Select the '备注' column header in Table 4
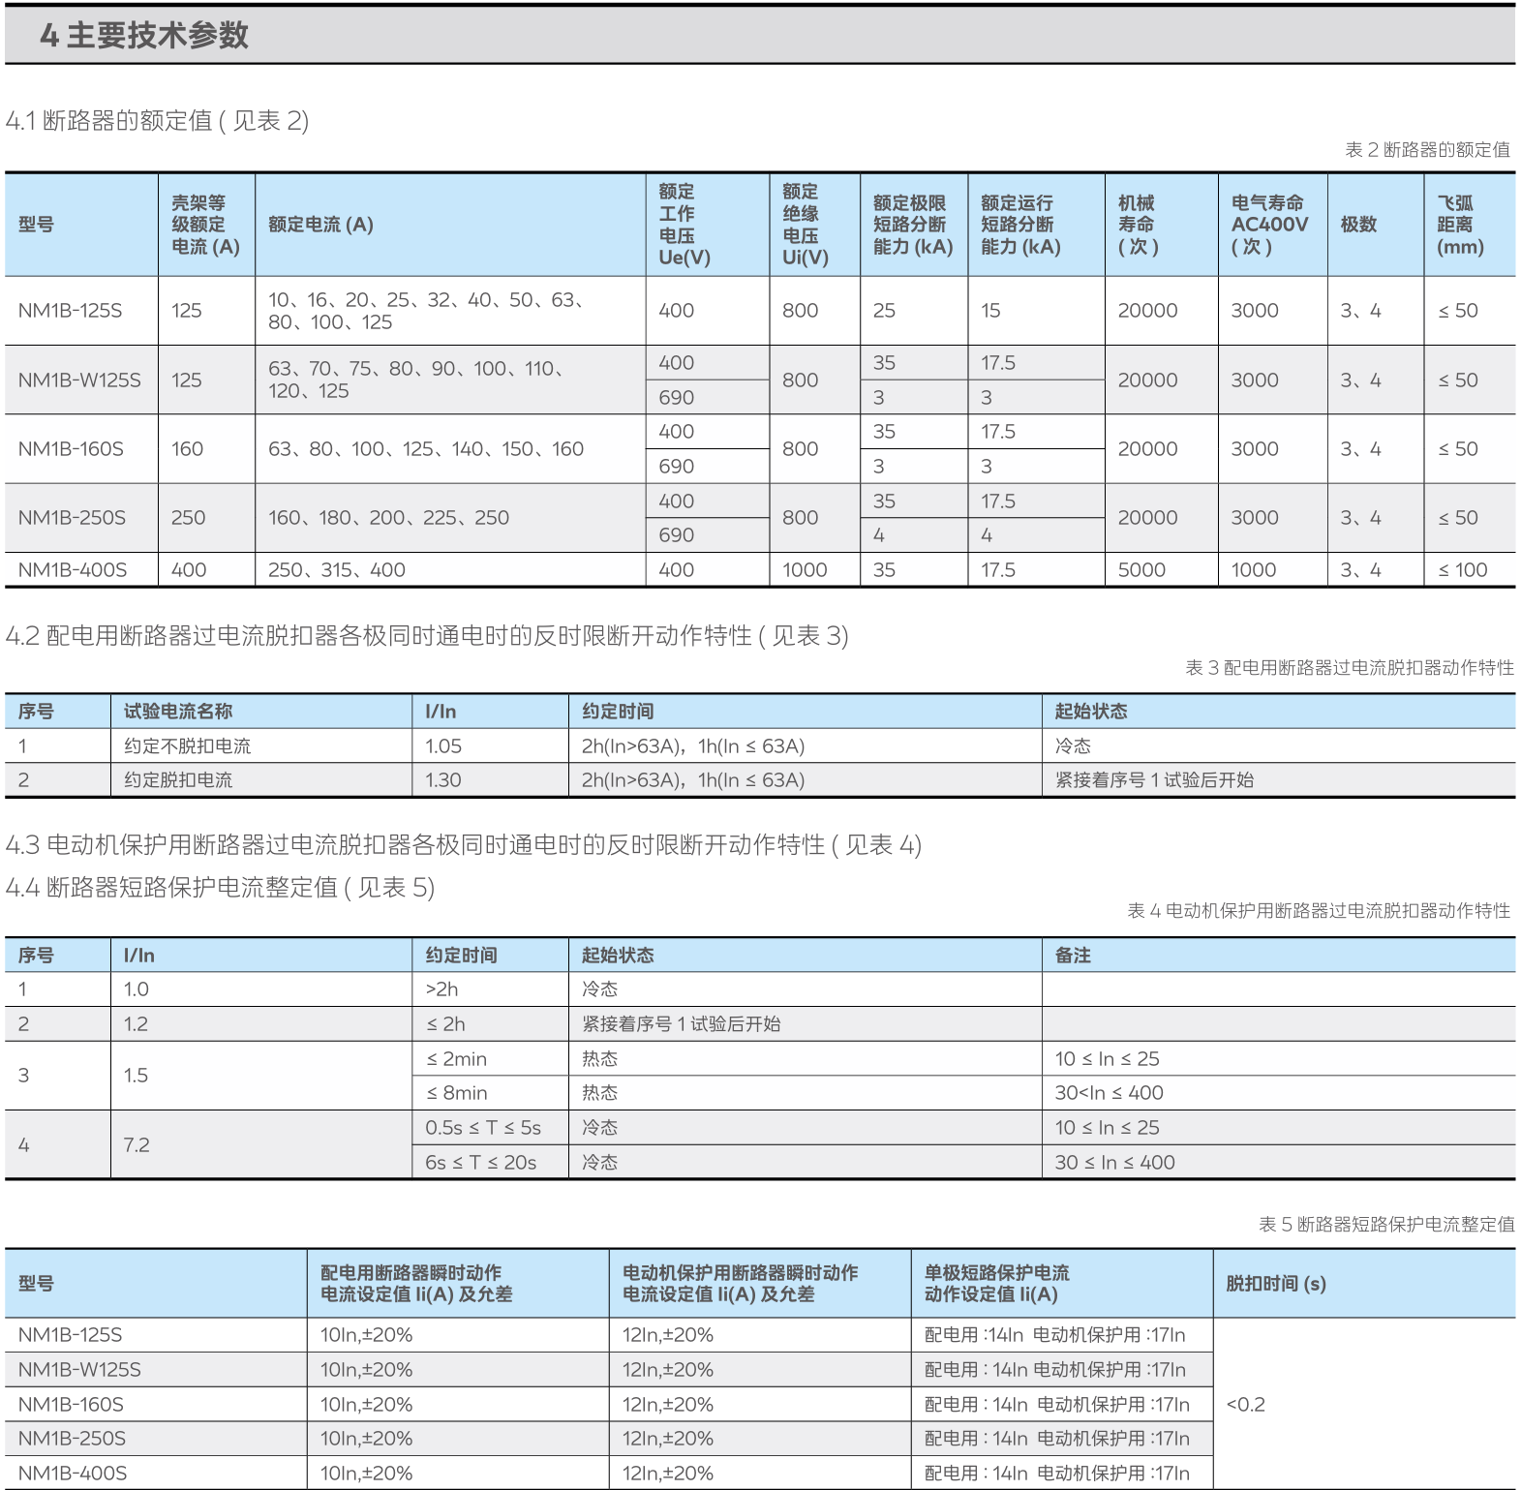This screenshot has height=1490, width=1521. click(1073, 956)
